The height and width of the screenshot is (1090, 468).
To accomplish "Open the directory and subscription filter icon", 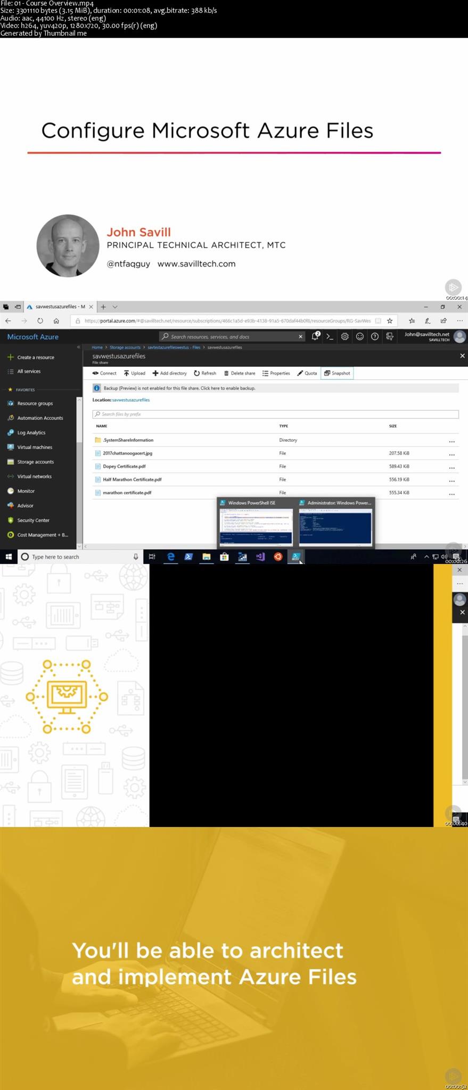I will (x=390, y=336).
